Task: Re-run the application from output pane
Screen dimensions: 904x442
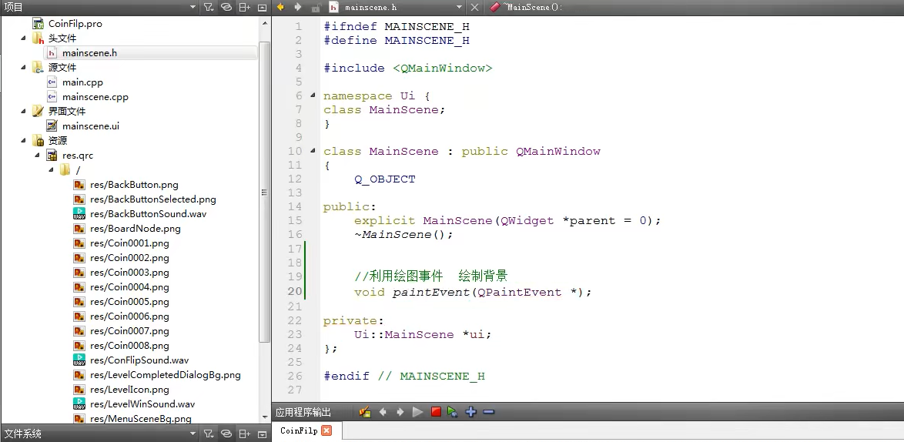Action: click(418, 411)
